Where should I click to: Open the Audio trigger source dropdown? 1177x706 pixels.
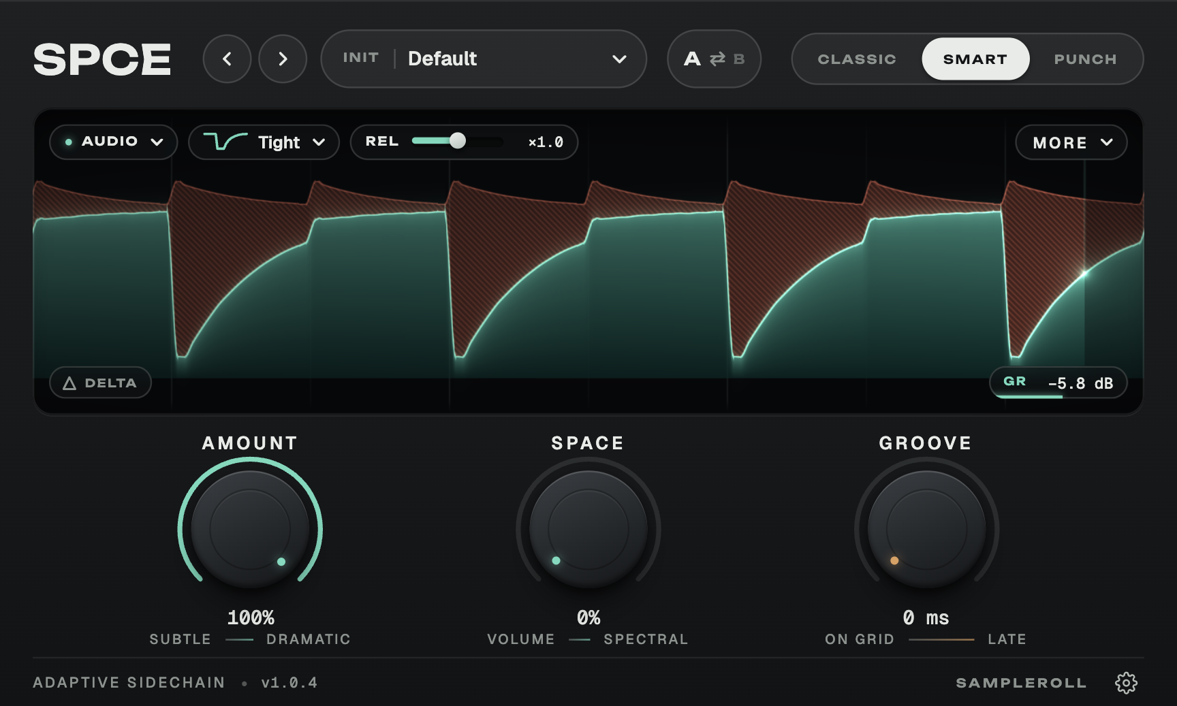tap(114, 142)
